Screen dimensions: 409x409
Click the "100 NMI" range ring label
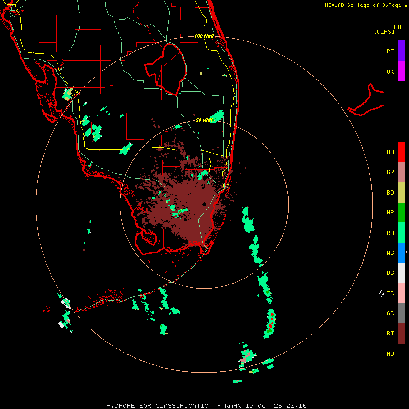(204, 36)
